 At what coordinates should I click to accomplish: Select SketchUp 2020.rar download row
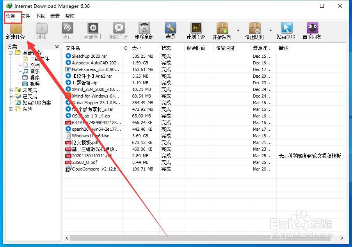point(204,56)
